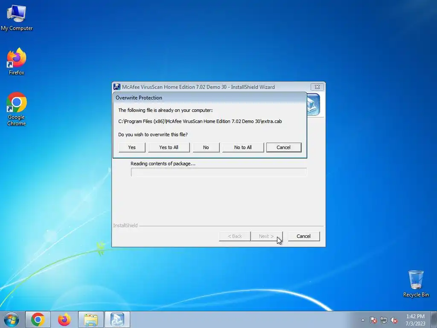Image resolution: width=437 pixels, height=328 pixels.
Task: Click the InstallShield wizard computer graphic
Action: [313, 105]
